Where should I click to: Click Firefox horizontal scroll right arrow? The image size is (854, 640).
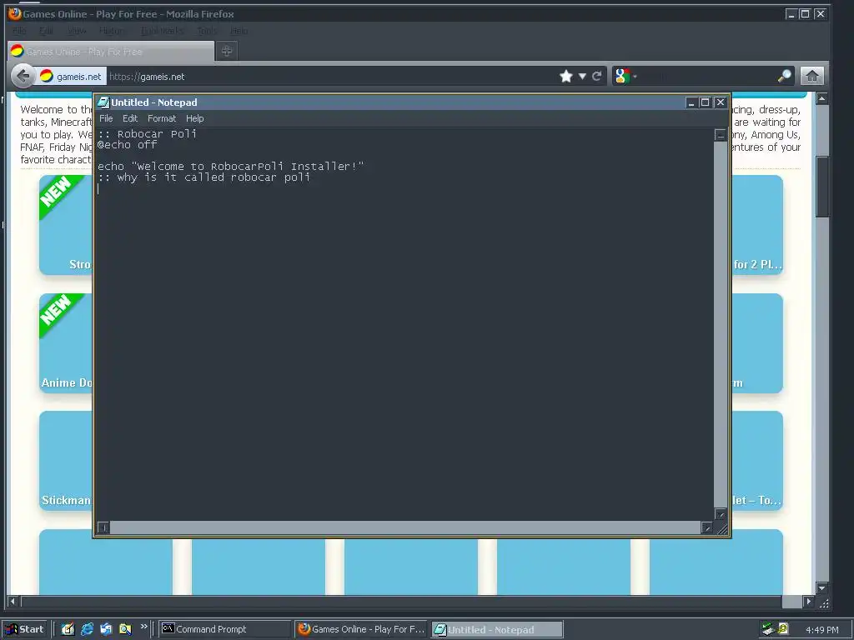pos(808,602)
